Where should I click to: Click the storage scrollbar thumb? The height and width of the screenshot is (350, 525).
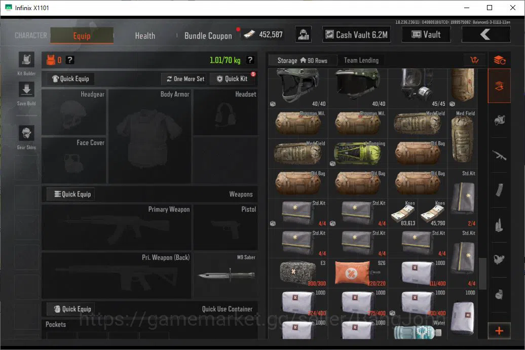482,274
